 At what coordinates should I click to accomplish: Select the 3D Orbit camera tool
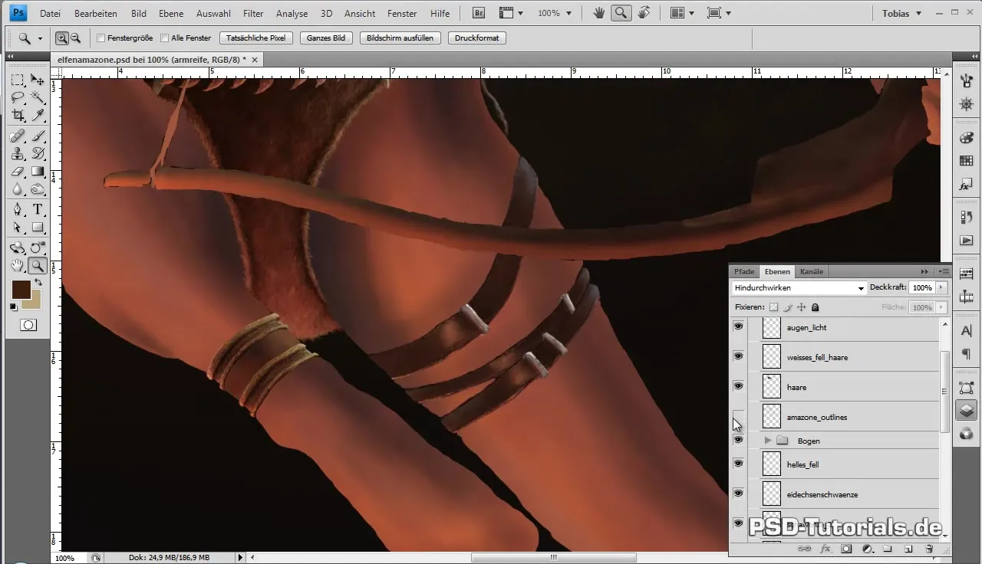(x=37, y=248)
